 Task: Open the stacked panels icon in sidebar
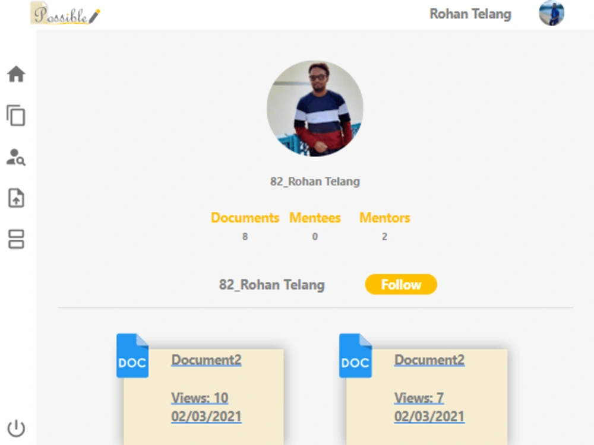16,239
